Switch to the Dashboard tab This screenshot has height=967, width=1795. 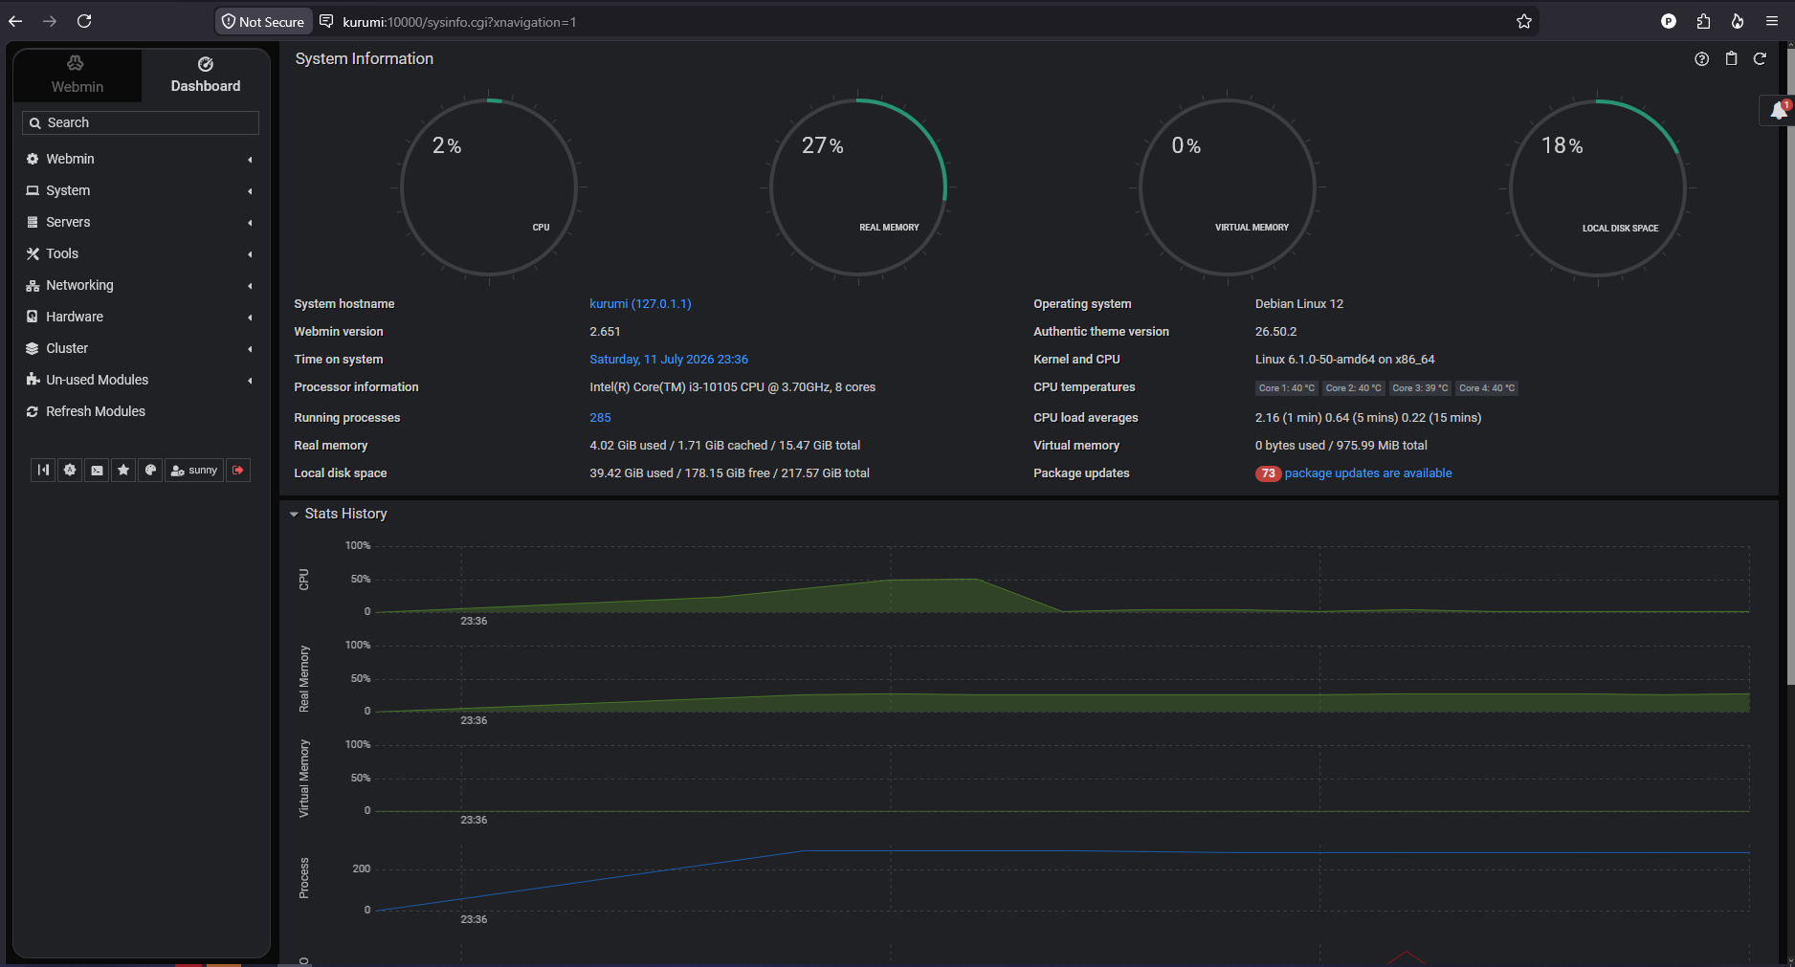click(x=206, y=76)
